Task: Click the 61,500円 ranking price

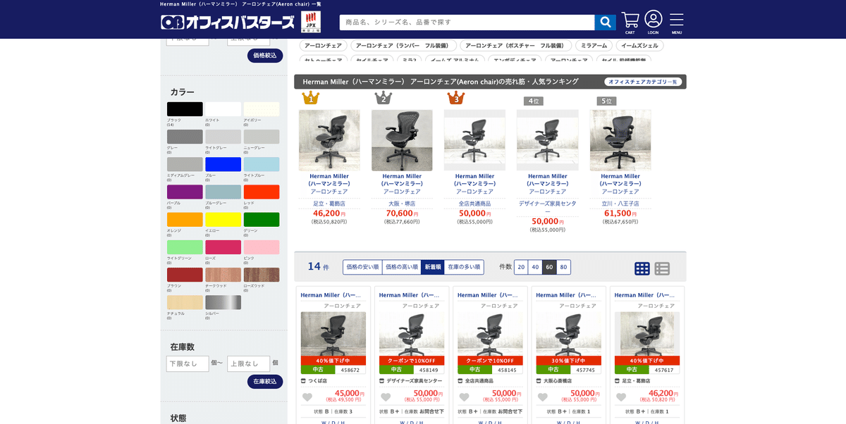Action: [x=620, y=213]
